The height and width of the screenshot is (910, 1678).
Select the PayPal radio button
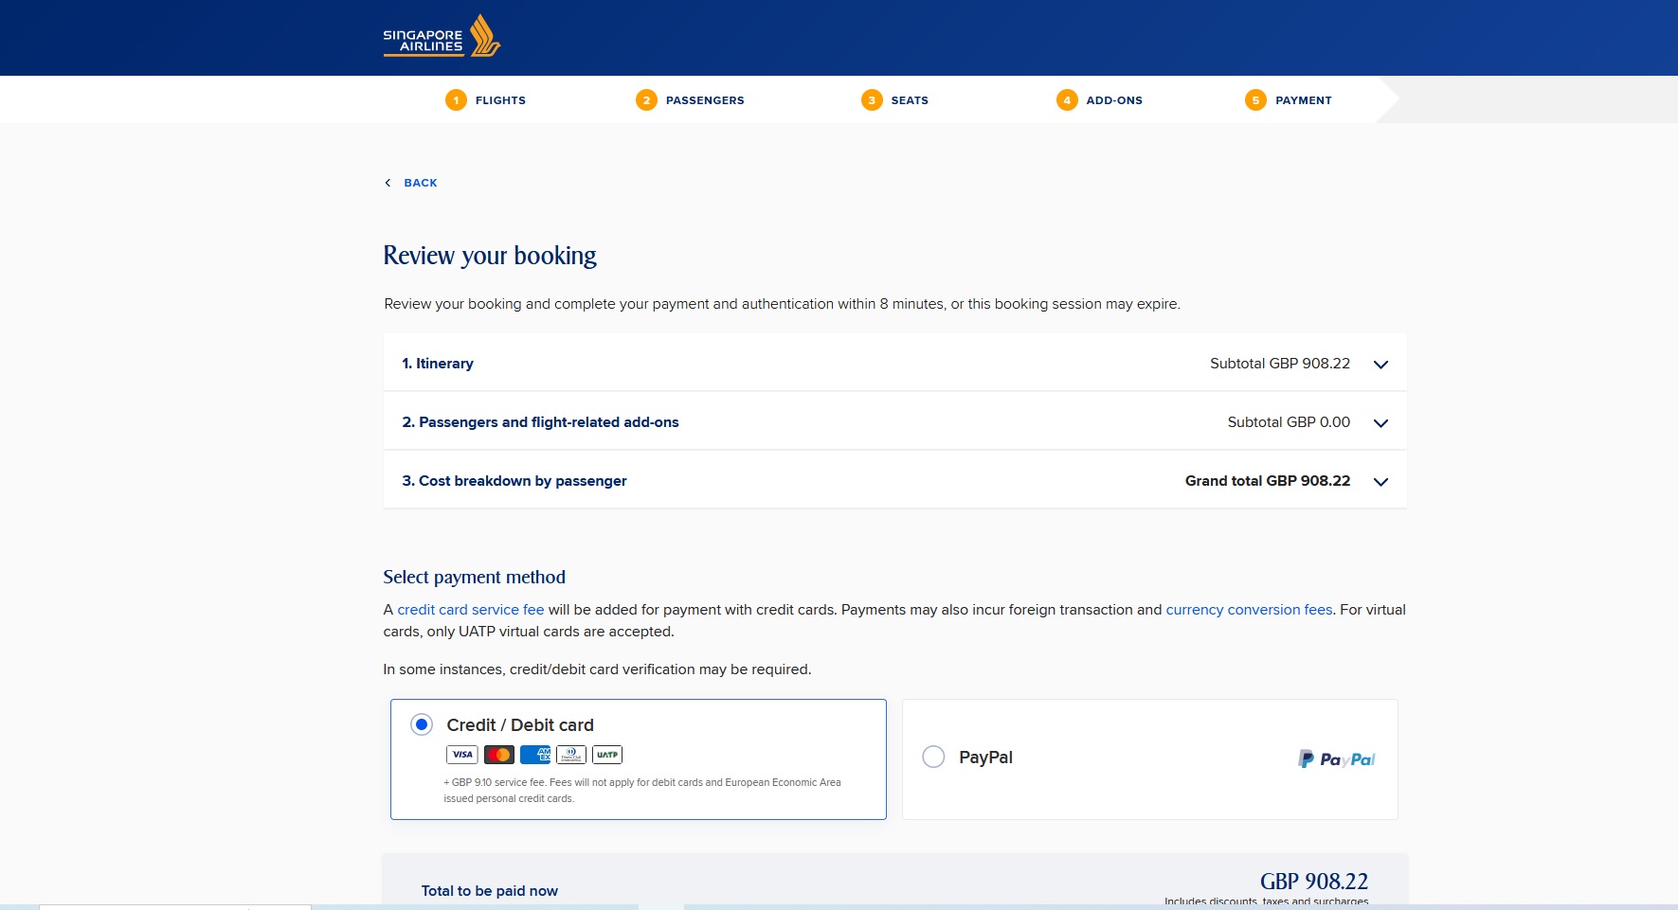point(933,757)
